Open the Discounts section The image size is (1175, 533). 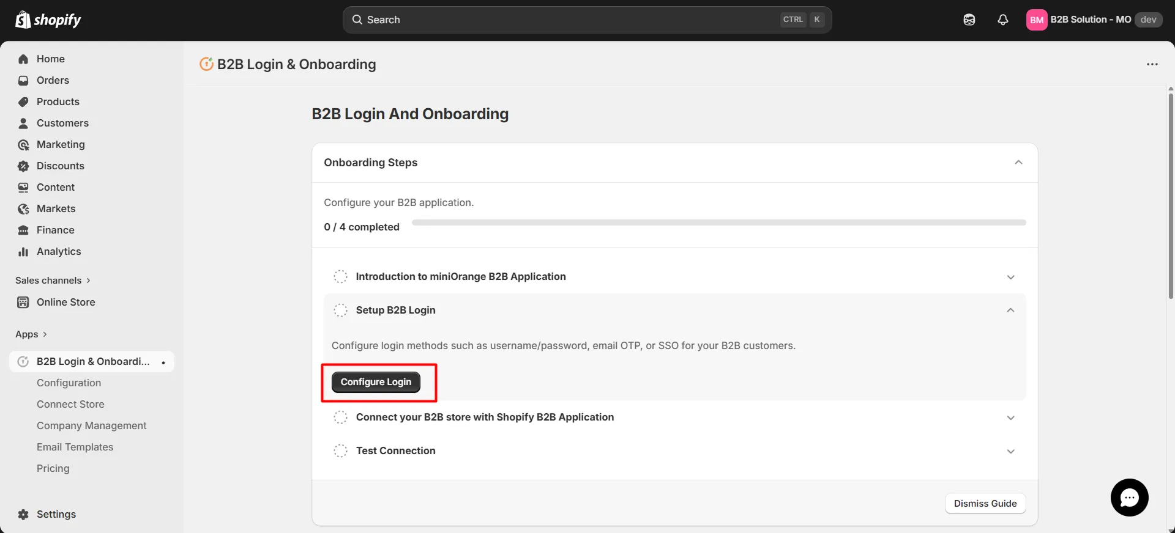61,166
